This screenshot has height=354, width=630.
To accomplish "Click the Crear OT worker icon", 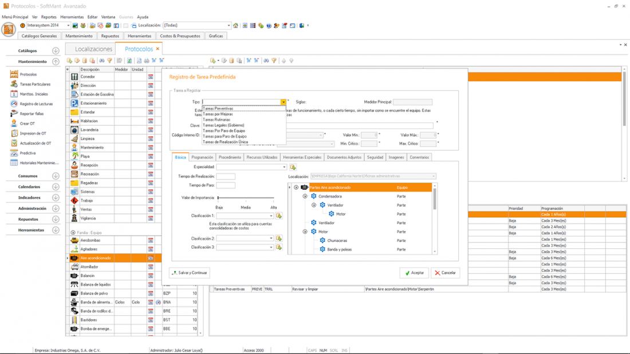I will pos(14,124).
